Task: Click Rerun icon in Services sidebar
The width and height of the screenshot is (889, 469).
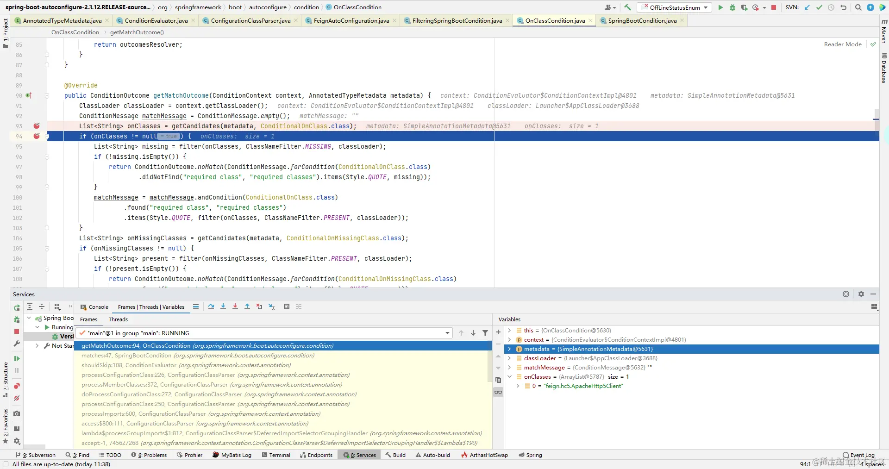Action: (x=17, y=307)
